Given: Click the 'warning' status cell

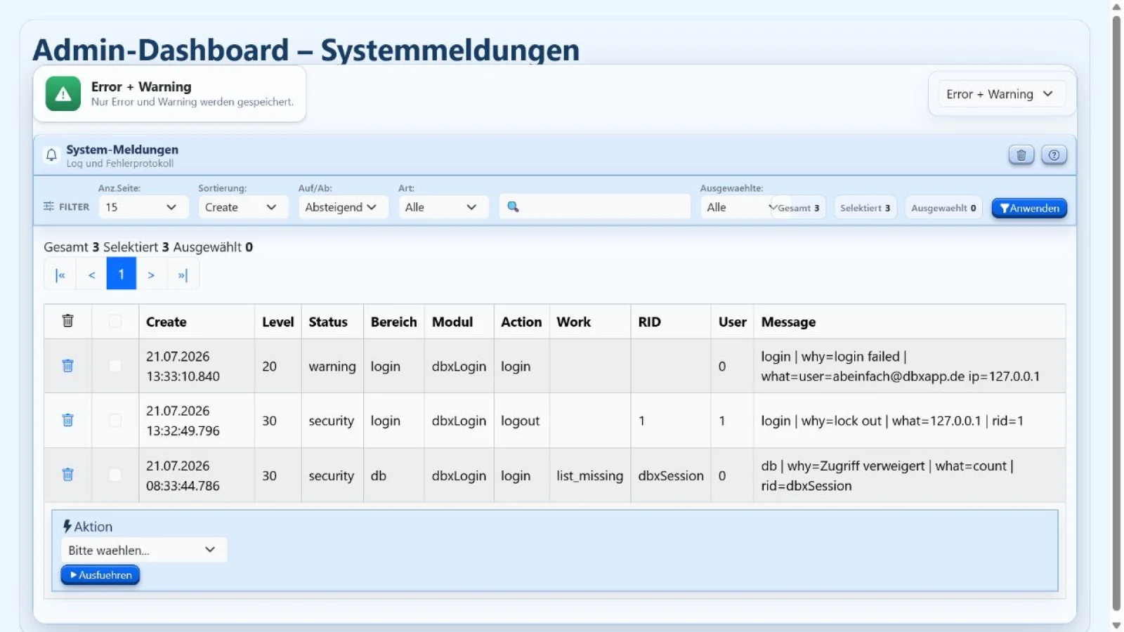Looking at the screenshot, I should [332, 367].
